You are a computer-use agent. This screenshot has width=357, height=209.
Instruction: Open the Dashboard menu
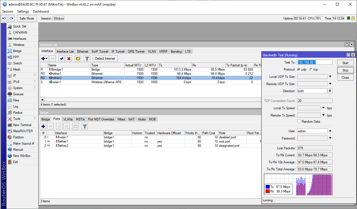[x=41, y=11]
